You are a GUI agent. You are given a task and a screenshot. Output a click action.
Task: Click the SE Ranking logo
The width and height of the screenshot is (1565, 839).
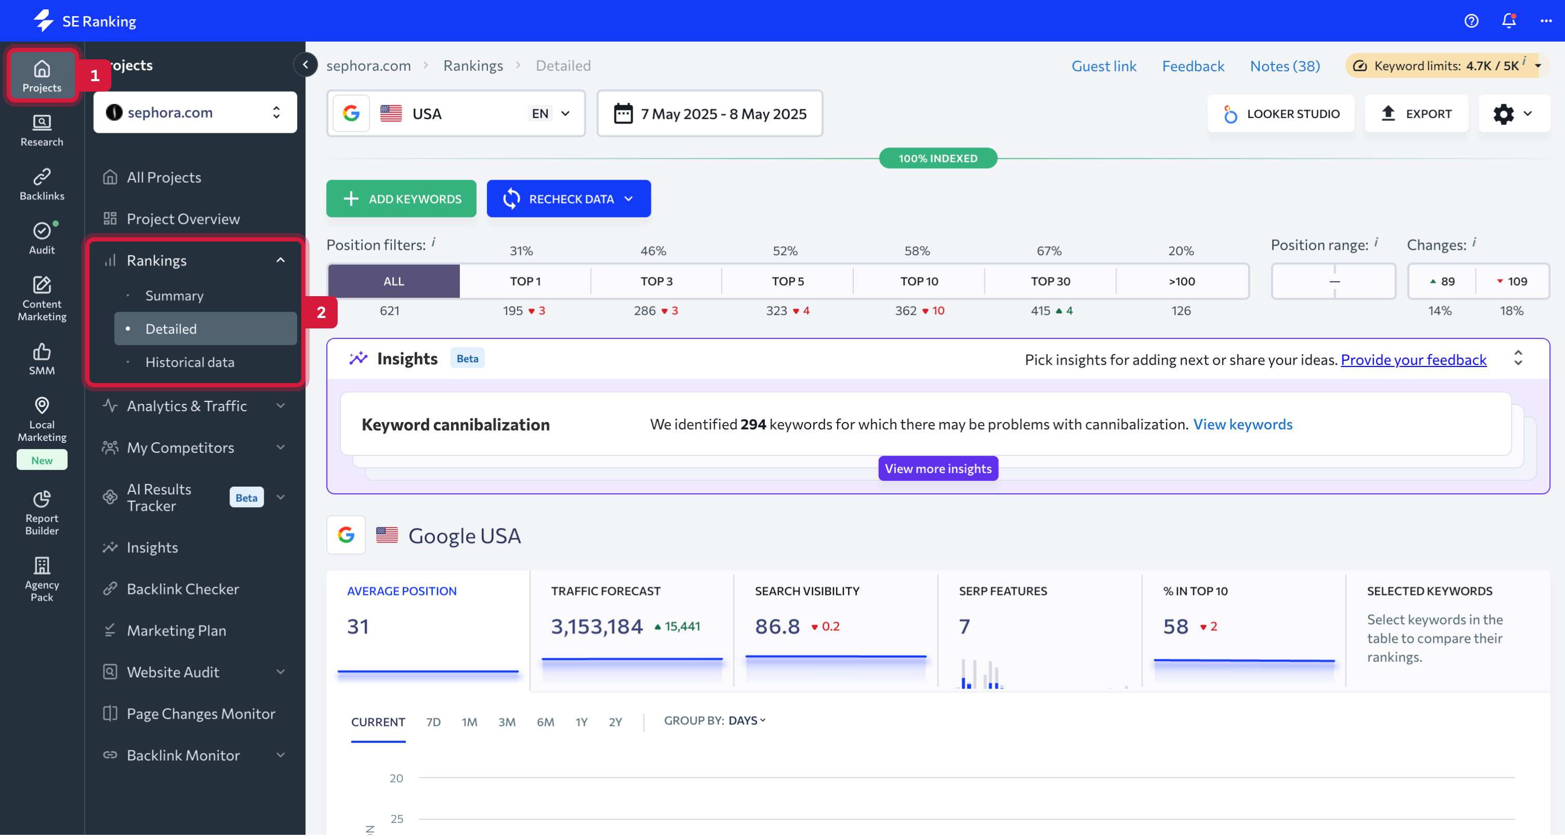pos(84,21)
